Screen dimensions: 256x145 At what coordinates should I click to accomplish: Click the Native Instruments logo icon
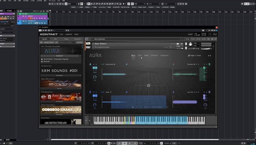pyautogui.click(x=215, y=34)
